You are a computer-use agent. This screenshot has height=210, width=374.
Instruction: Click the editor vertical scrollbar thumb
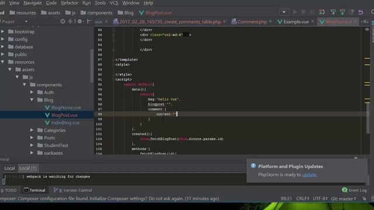(x=368, y=118)
